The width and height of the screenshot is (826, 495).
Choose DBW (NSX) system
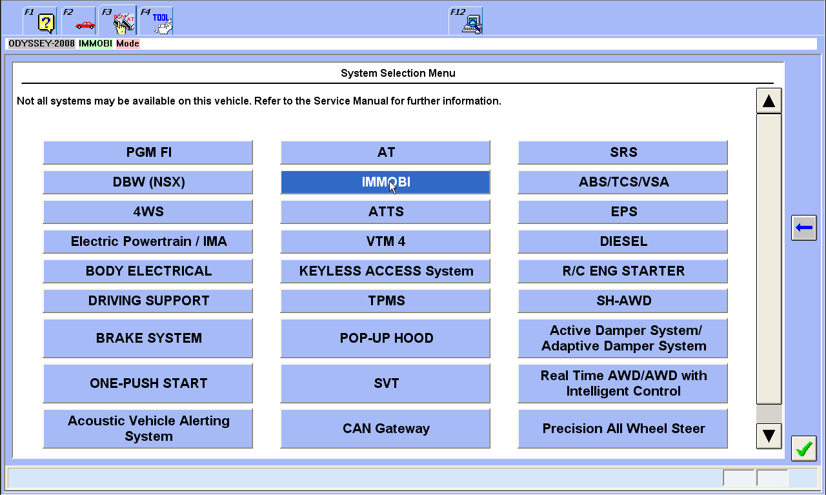148,182
